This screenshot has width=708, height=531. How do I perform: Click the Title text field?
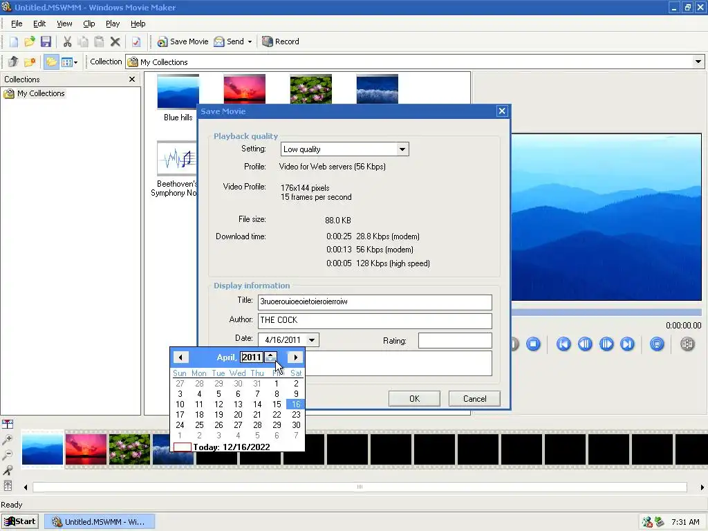(375, 302)
